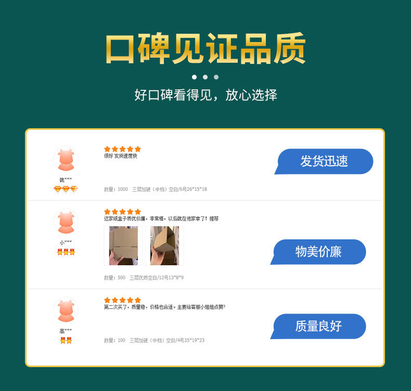Select the third carousel dot under the title
The image size is (411, 391).
(216, 77)
